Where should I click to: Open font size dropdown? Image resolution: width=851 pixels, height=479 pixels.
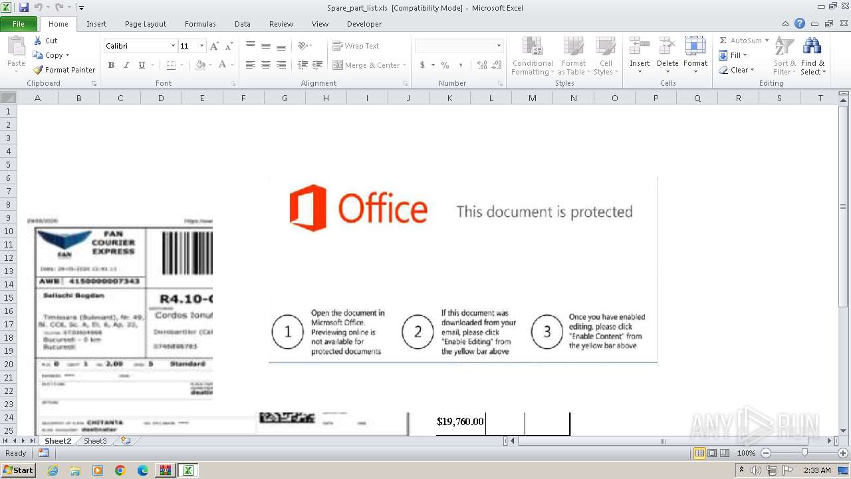(x=202, y=46)
